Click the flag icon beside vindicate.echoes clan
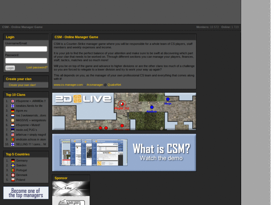Screen dimensions: 274x205 coord(13,139)
